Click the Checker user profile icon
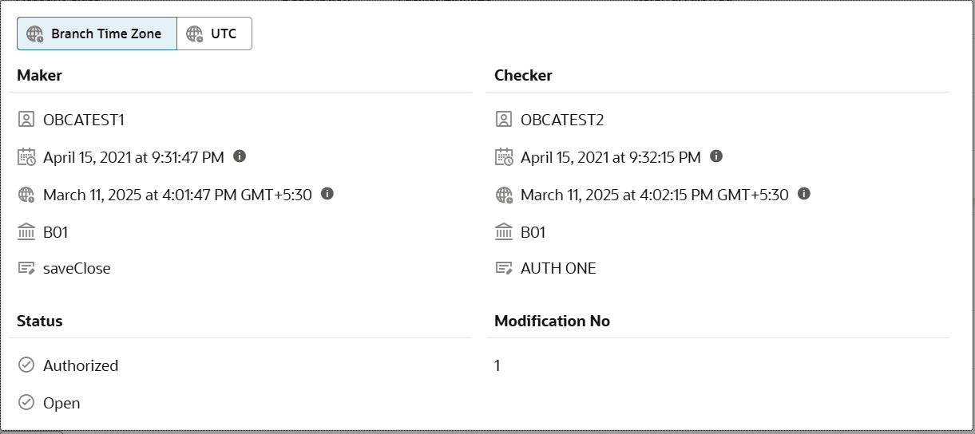Screen dimensions: 975x434 pos(504,120)
